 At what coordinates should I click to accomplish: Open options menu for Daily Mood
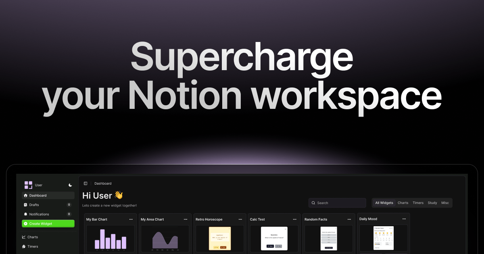[x=404, y=219]
